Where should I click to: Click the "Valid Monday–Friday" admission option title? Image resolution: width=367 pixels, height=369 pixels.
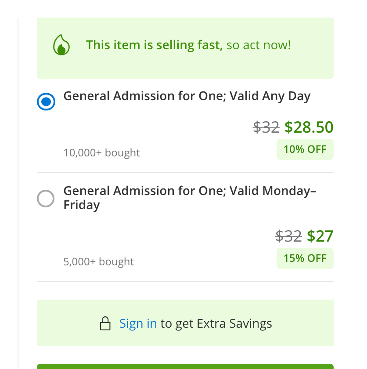(x=190, y=191)
